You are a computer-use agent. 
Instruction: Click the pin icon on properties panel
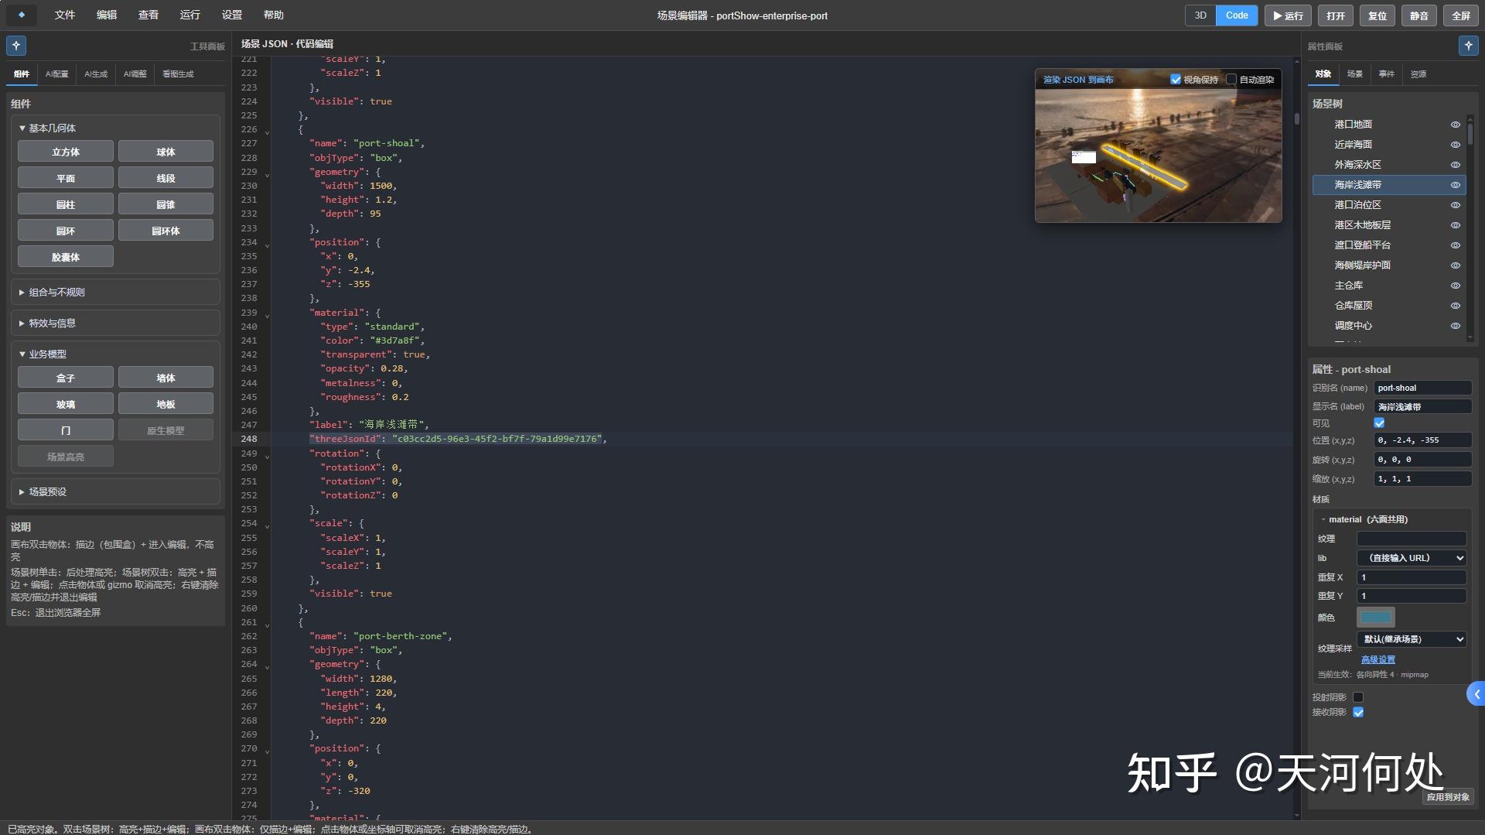(1468, 46)
